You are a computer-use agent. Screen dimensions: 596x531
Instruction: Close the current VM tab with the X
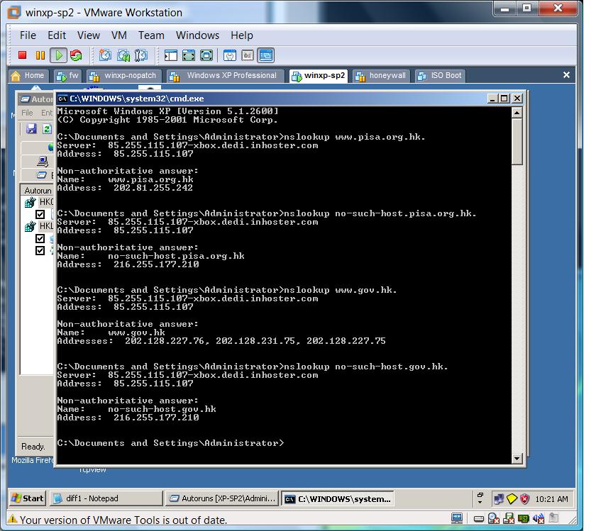pyautogui.click(x=566, y=75)
